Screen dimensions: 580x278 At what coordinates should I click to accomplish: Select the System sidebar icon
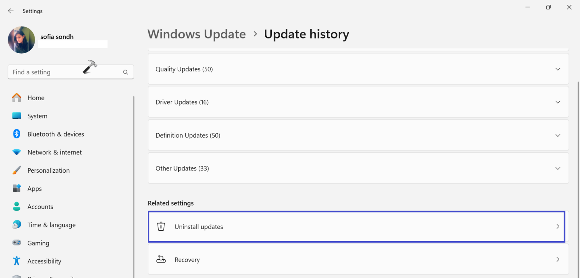point(17,116)
